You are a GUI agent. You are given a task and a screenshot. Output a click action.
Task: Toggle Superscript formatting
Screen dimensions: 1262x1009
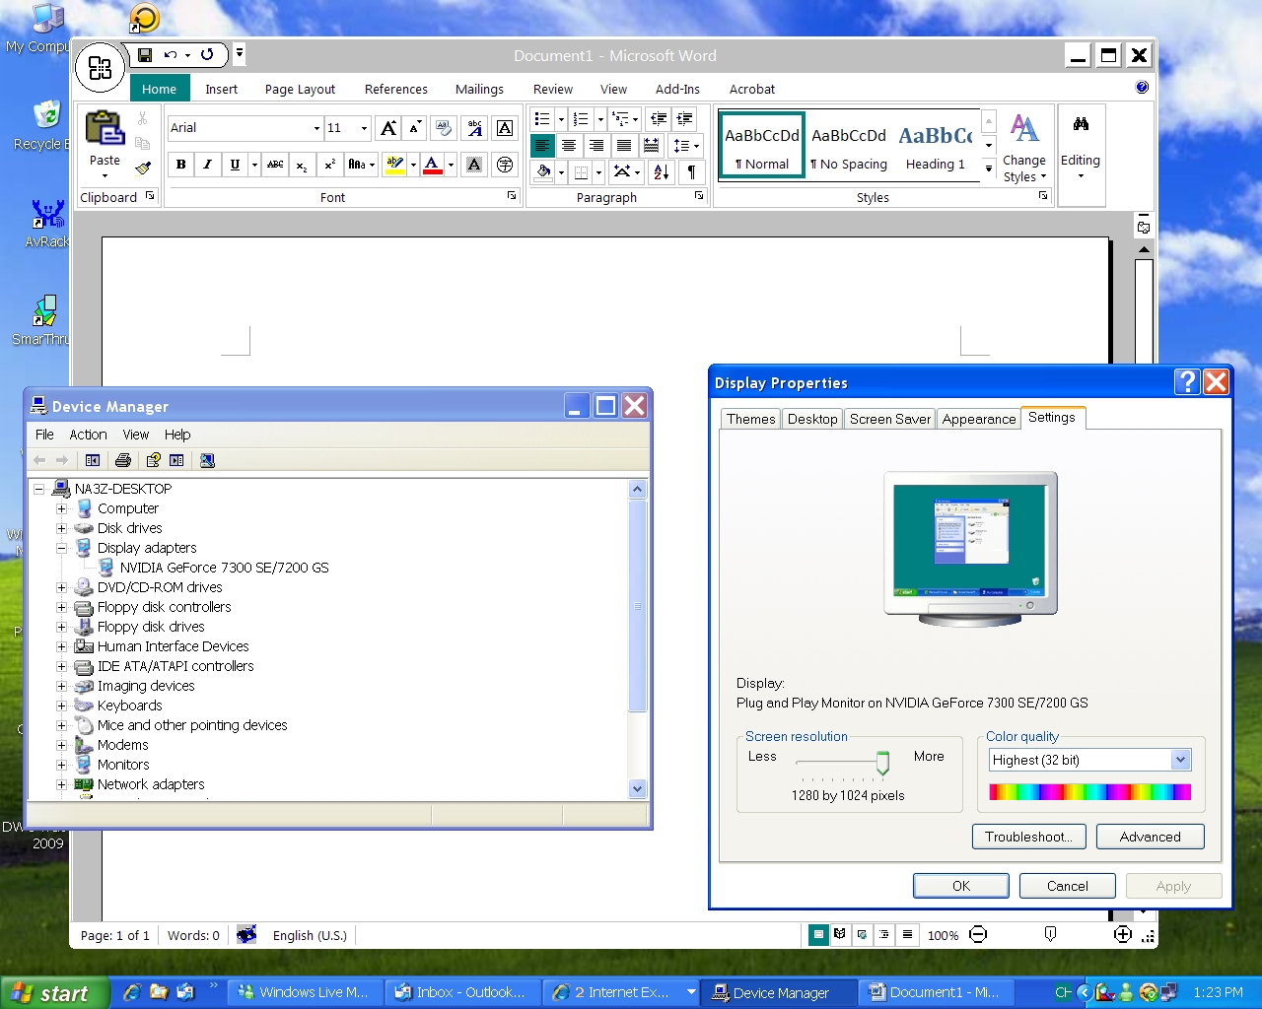[x=329, y=165]
